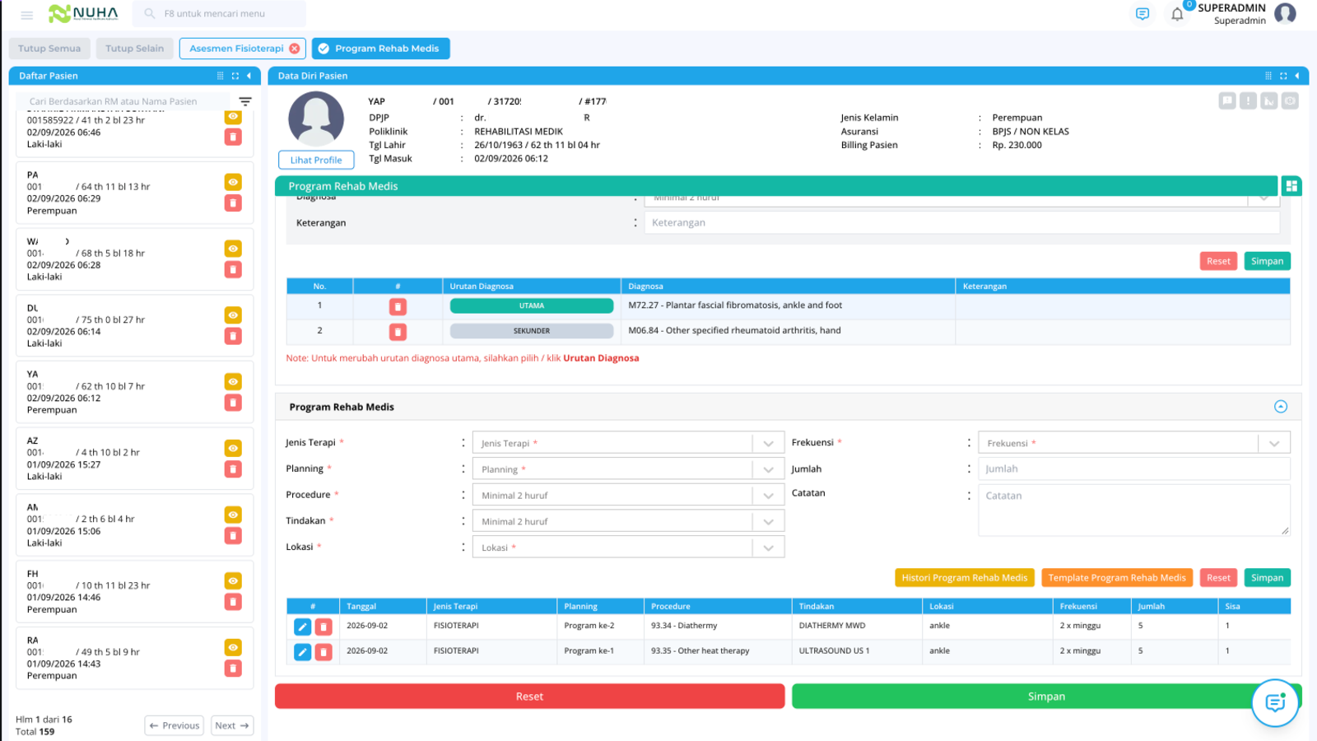View patient FH with the yellow eye icon
Screen dimensions: 1317x741
(x=233, y=581)
